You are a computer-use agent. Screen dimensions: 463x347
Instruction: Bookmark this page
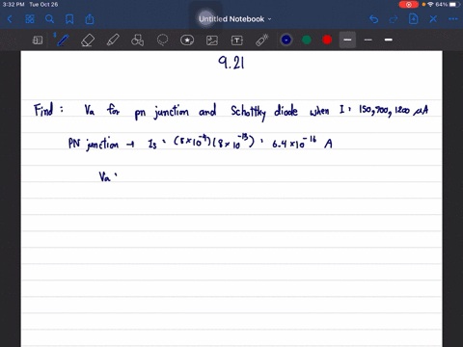click(x=69, y=19)
